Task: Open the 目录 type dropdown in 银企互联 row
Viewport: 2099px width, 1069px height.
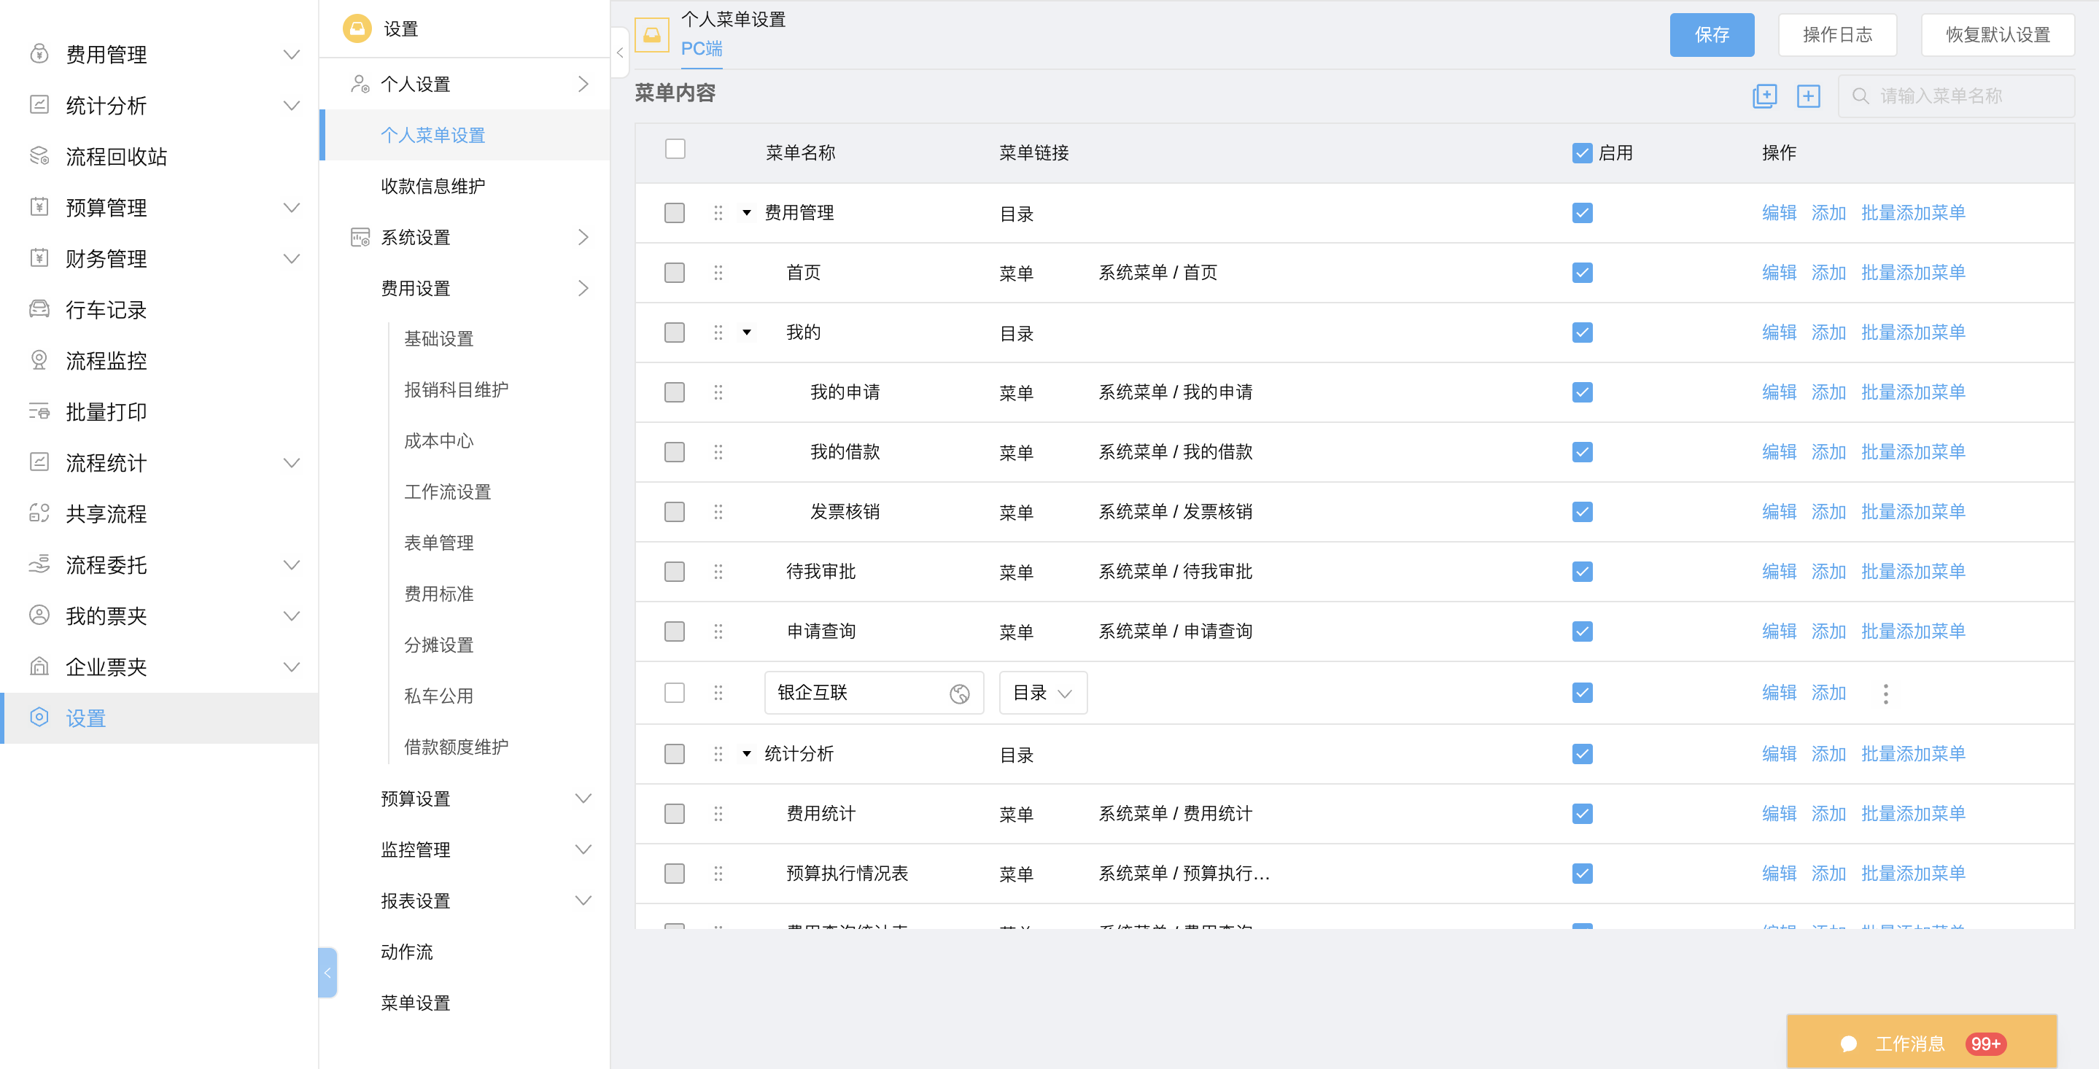Action: point(1042,693)
